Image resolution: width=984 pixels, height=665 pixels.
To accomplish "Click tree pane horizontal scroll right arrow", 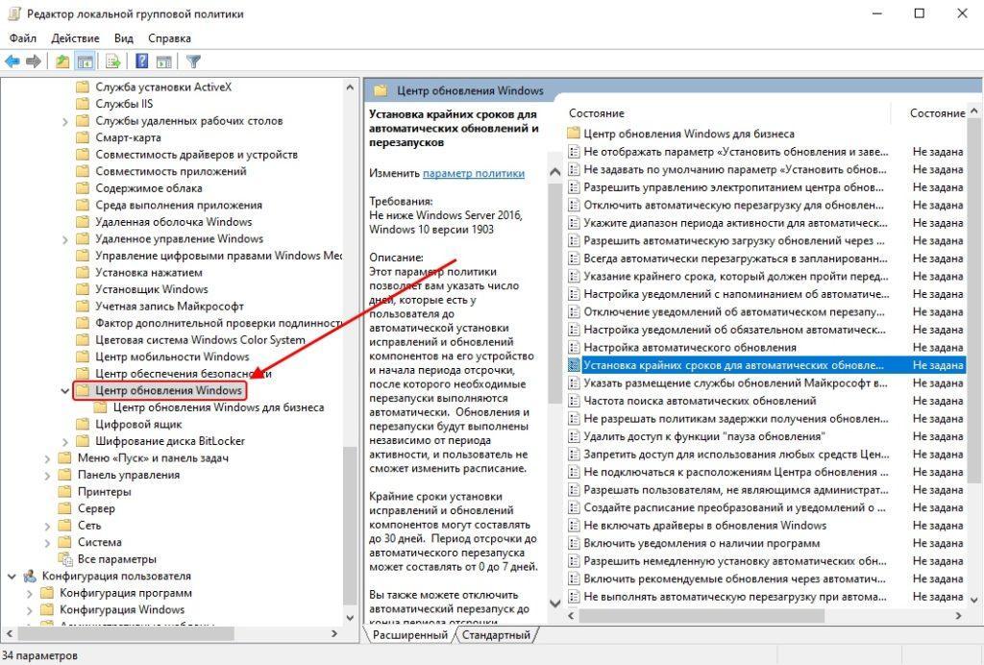I will [x=334, y=633].
